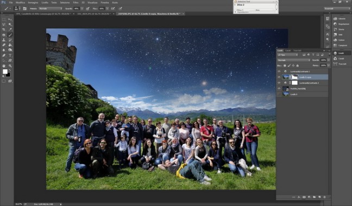352x206 pixels.
Task: Show the hidden Livello 0 layer
Action: pyautogui.click(x=279, y=94)
